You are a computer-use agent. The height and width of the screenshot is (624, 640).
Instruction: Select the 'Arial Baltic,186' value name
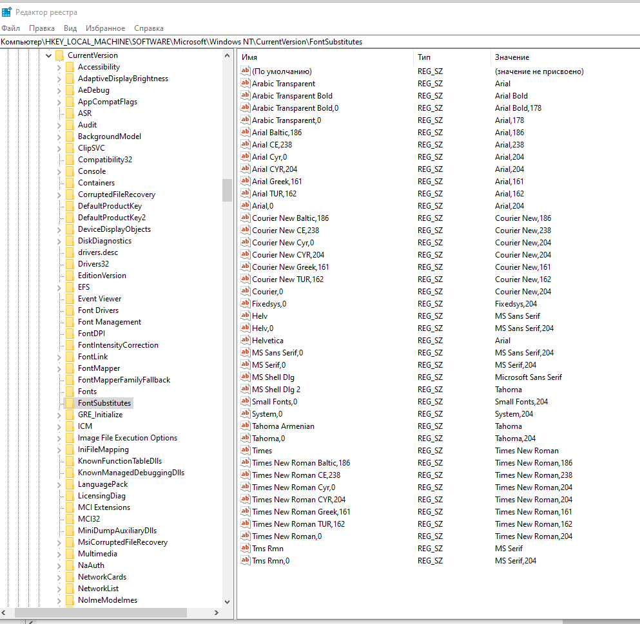[276, 133]
